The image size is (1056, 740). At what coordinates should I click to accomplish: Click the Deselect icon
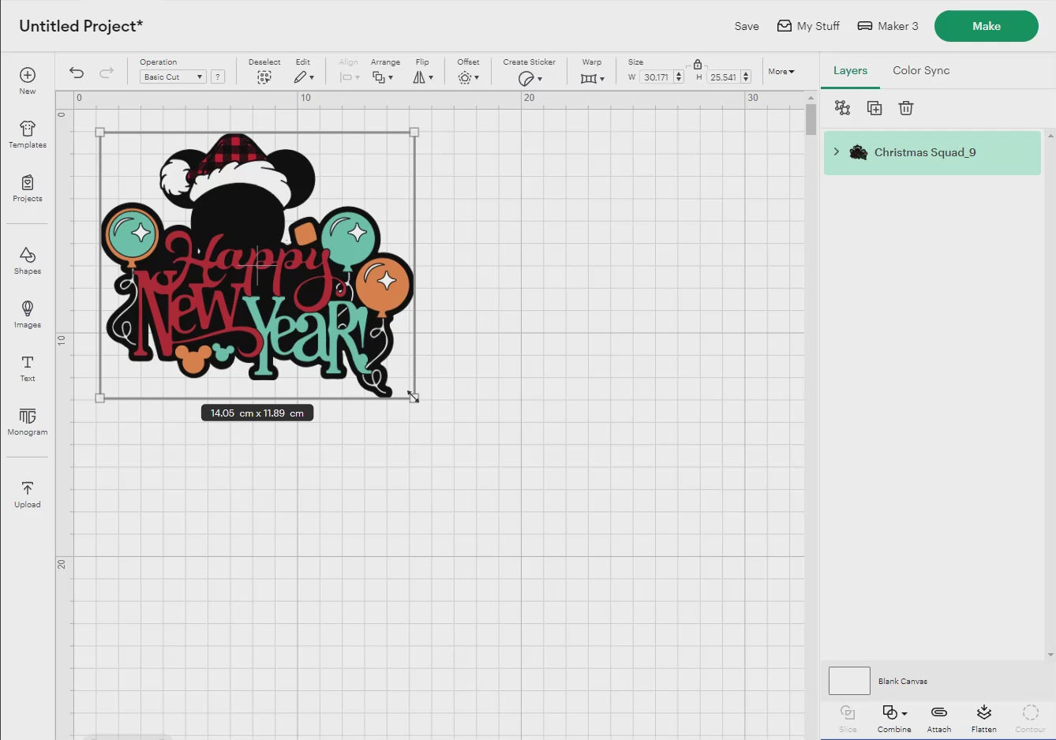264,77
